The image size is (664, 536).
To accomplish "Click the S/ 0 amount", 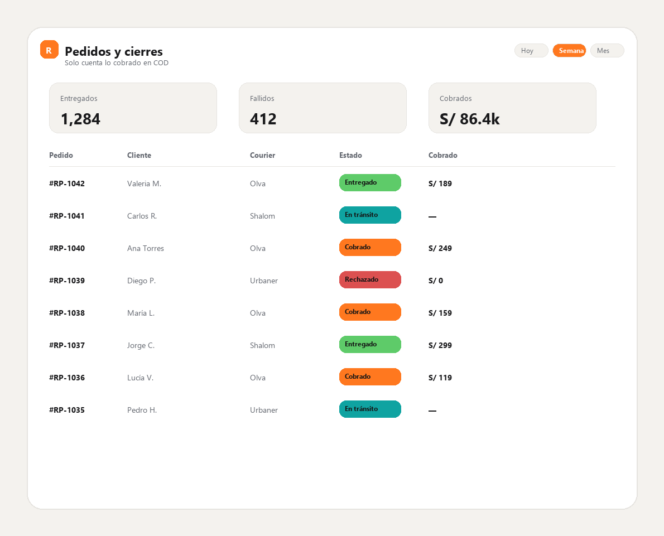I will click(436, 281).
